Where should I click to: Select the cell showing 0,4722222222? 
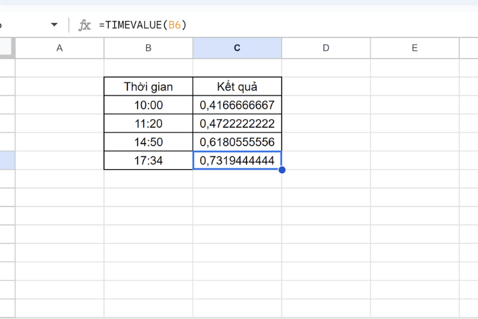tap(237, 123)
